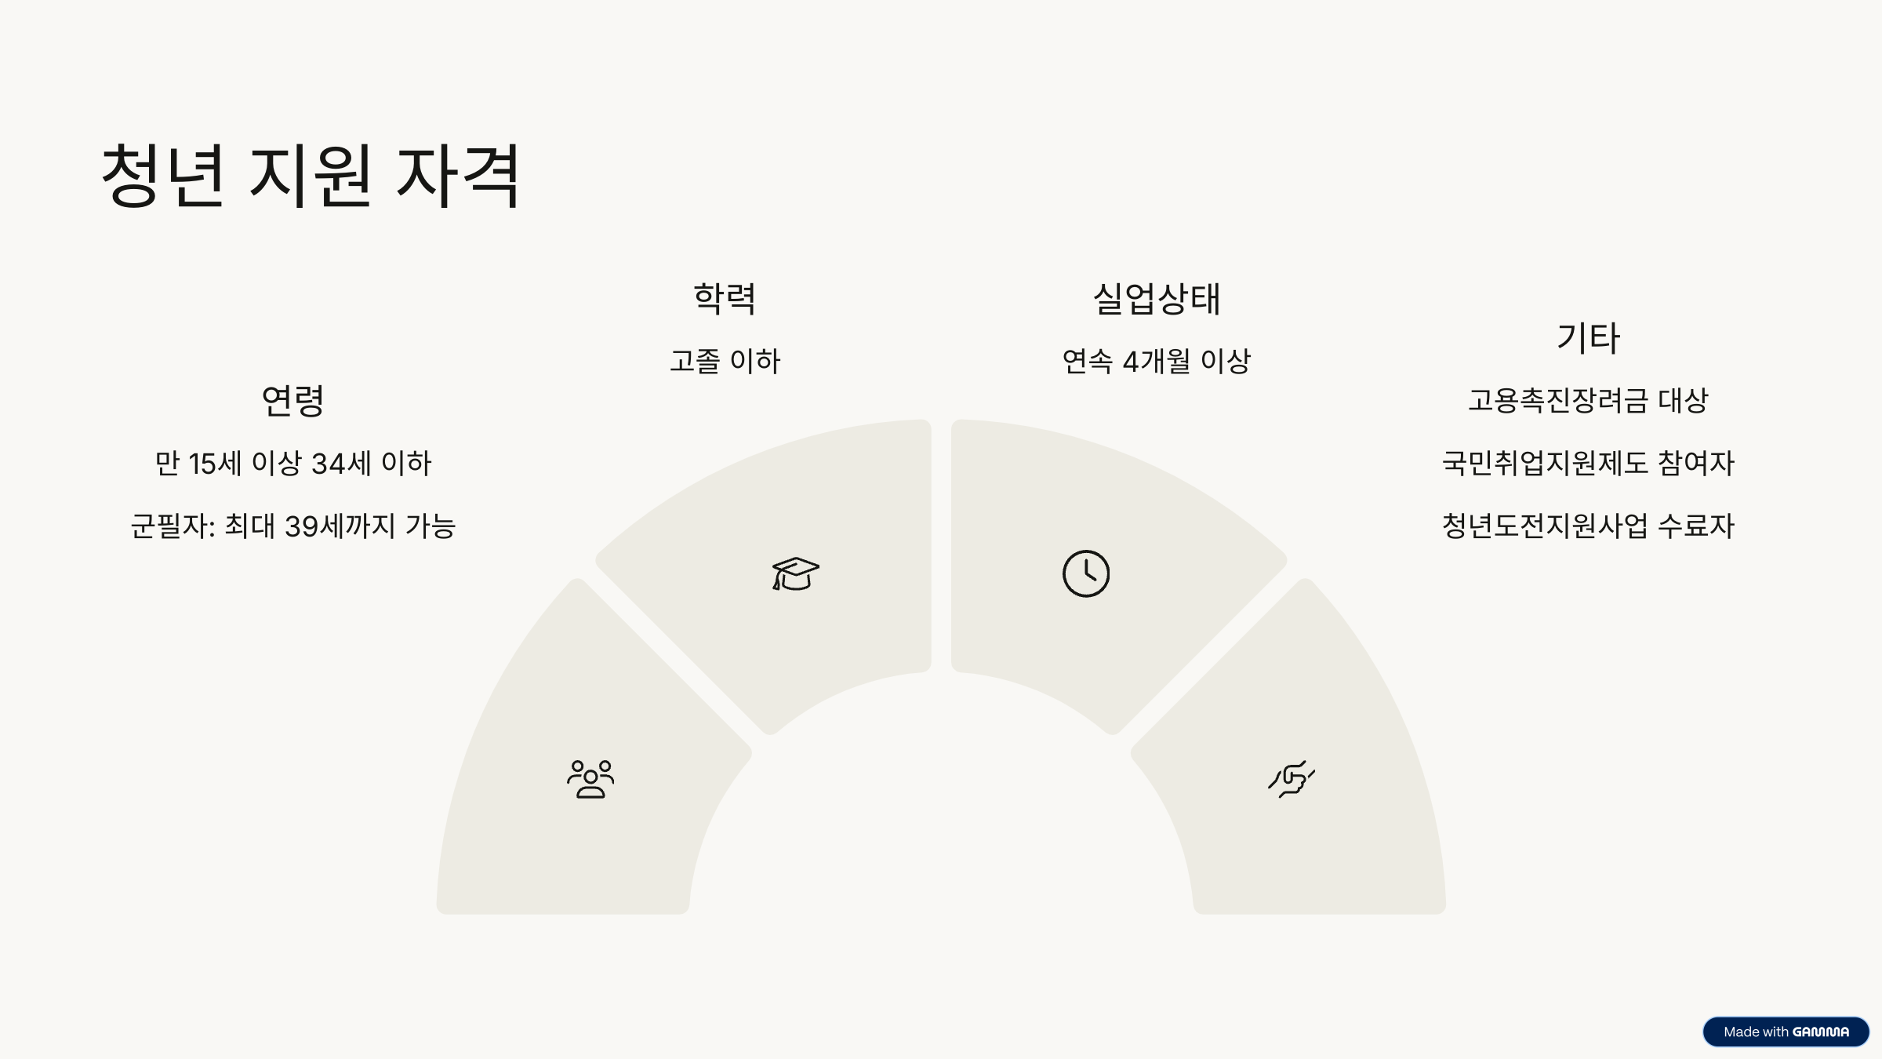Viewport: 1882px width, 1059px height.
Task: Click the 연속 4개월 이상 text
Action: coord(1157,361)
